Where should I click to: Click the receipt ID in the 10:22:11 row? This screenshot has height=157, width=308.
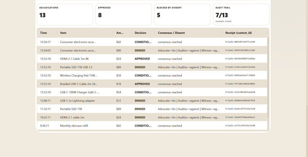240,117
